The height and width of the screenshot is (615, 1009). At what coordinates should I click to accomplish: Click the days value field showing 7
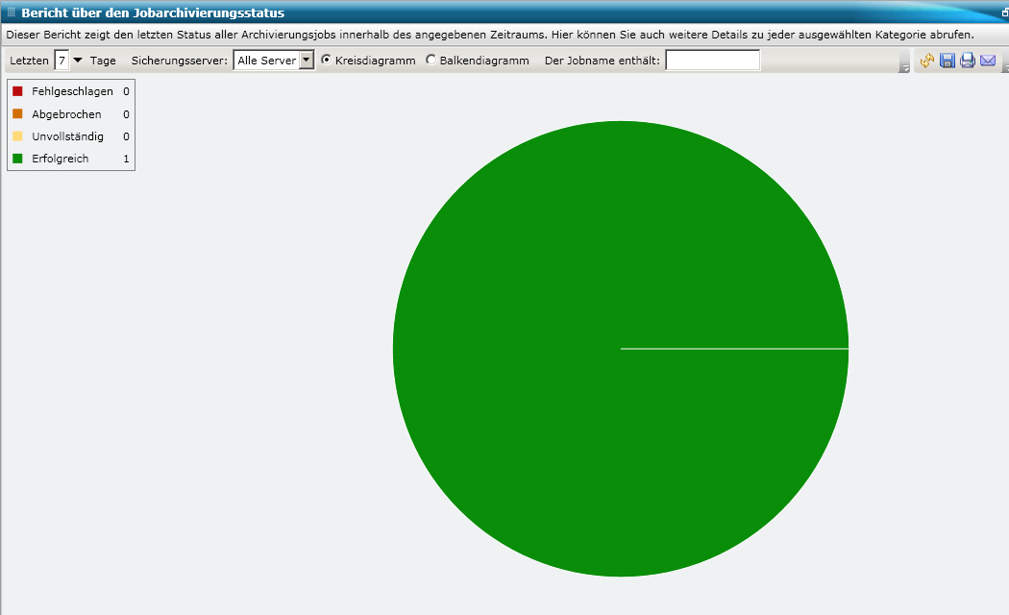point(62,60)
